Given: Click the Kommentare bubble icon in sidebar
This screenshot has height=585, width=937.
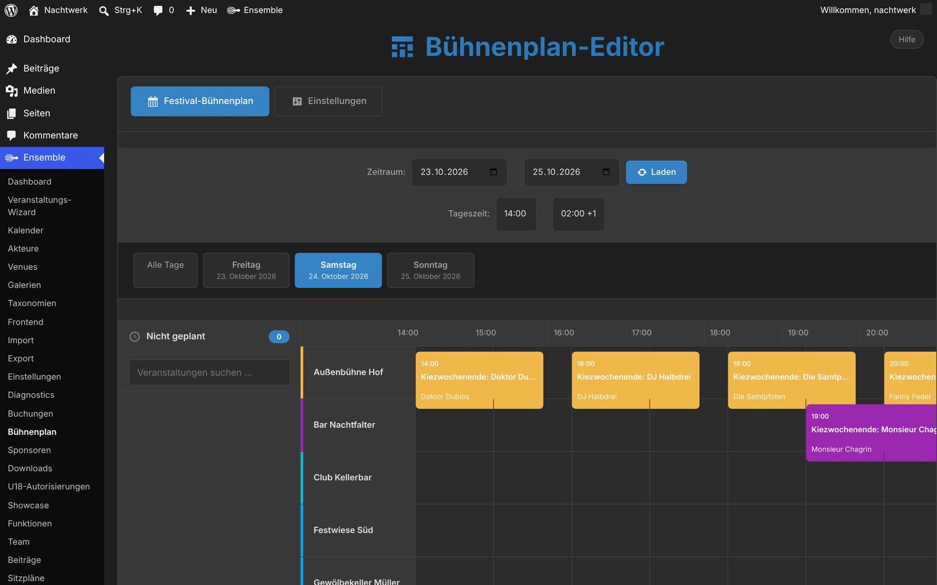Looking at the screenshot, I should (x=12, y=136).
